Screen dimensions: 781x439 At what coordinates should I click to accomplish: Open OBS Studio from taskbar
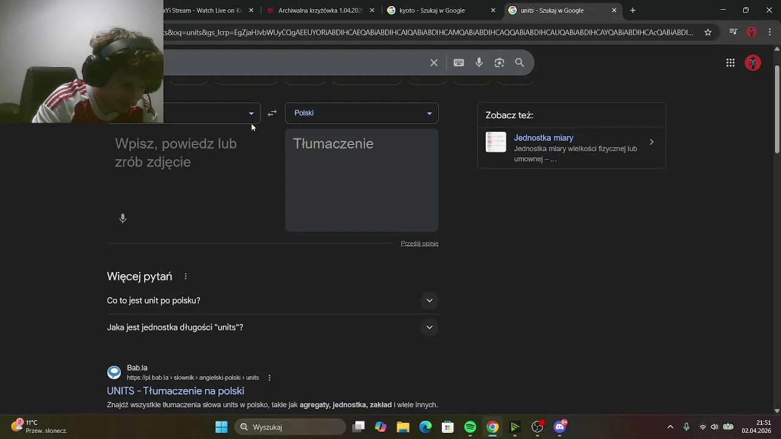537,427
